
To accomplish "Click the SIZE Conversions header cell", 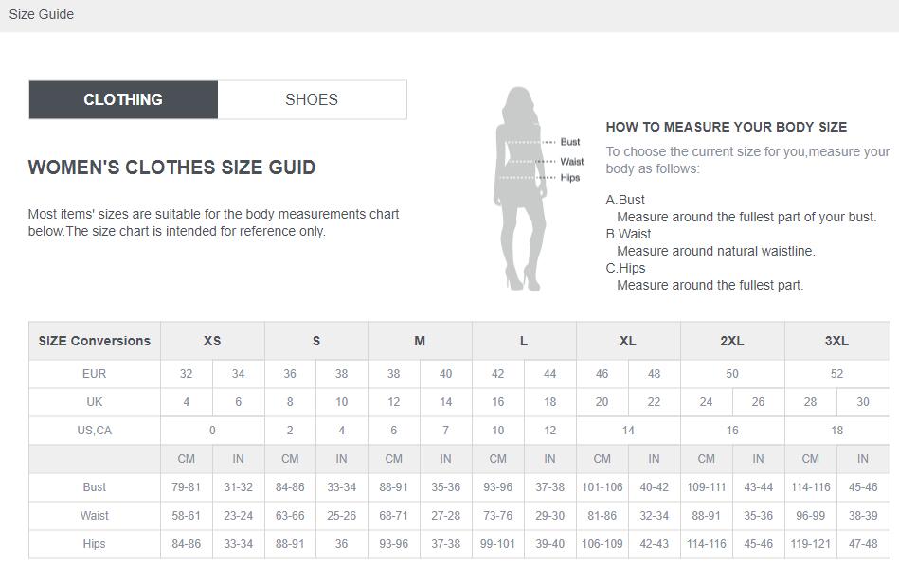I will (x=95, y=341).
